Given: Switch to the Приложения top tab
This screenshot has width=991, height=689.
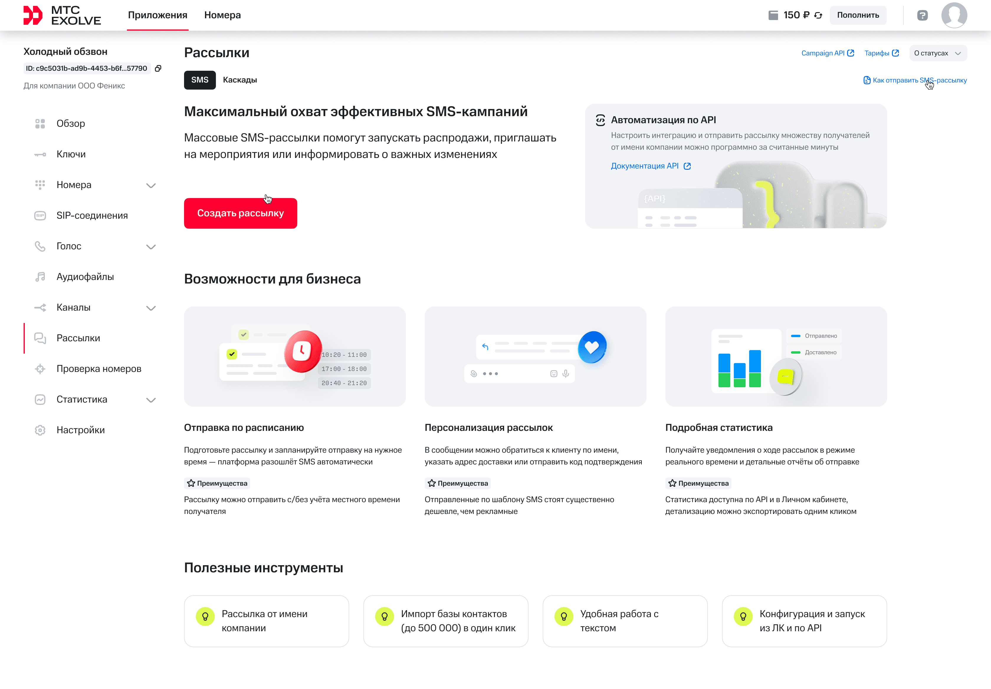Looking at the screenshot, I should pos(157,15).
